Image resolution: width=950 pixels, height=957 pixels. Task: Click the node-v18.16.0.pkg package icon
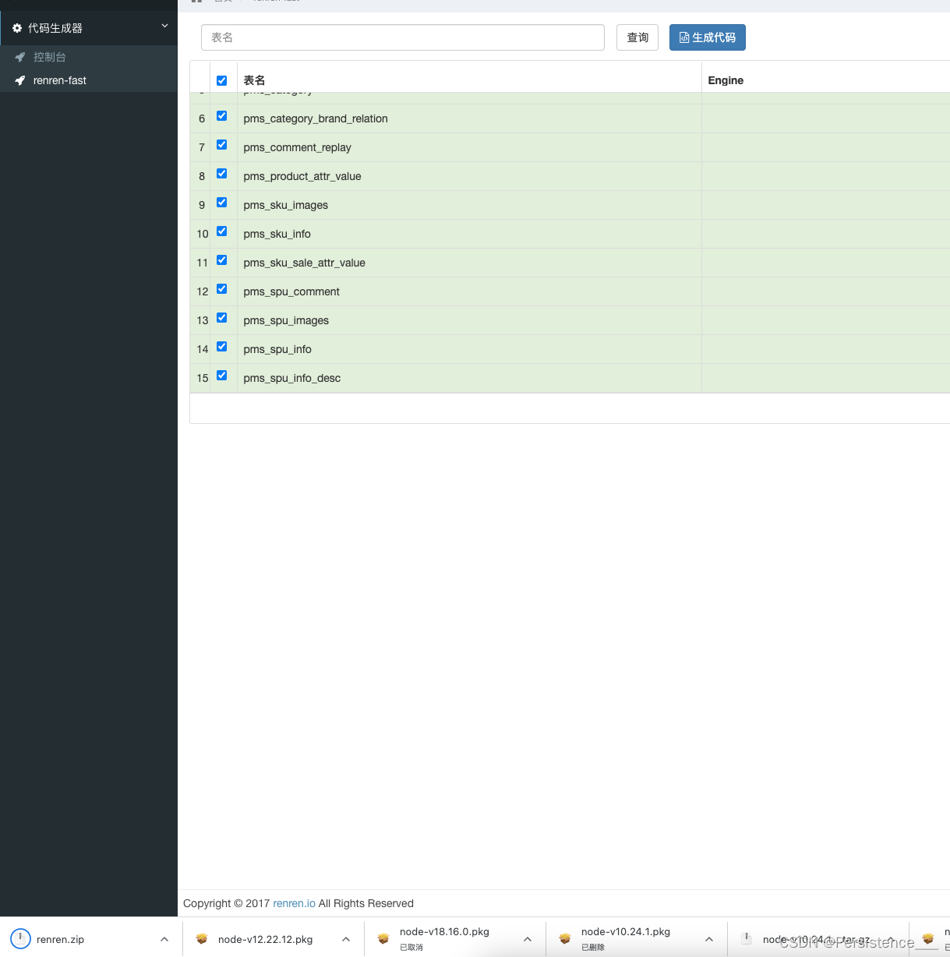pyautogui.click(x=383, y=939)
